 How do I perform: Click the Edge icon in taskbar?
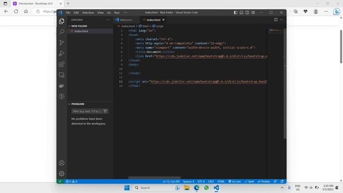(x=197, y=188)
